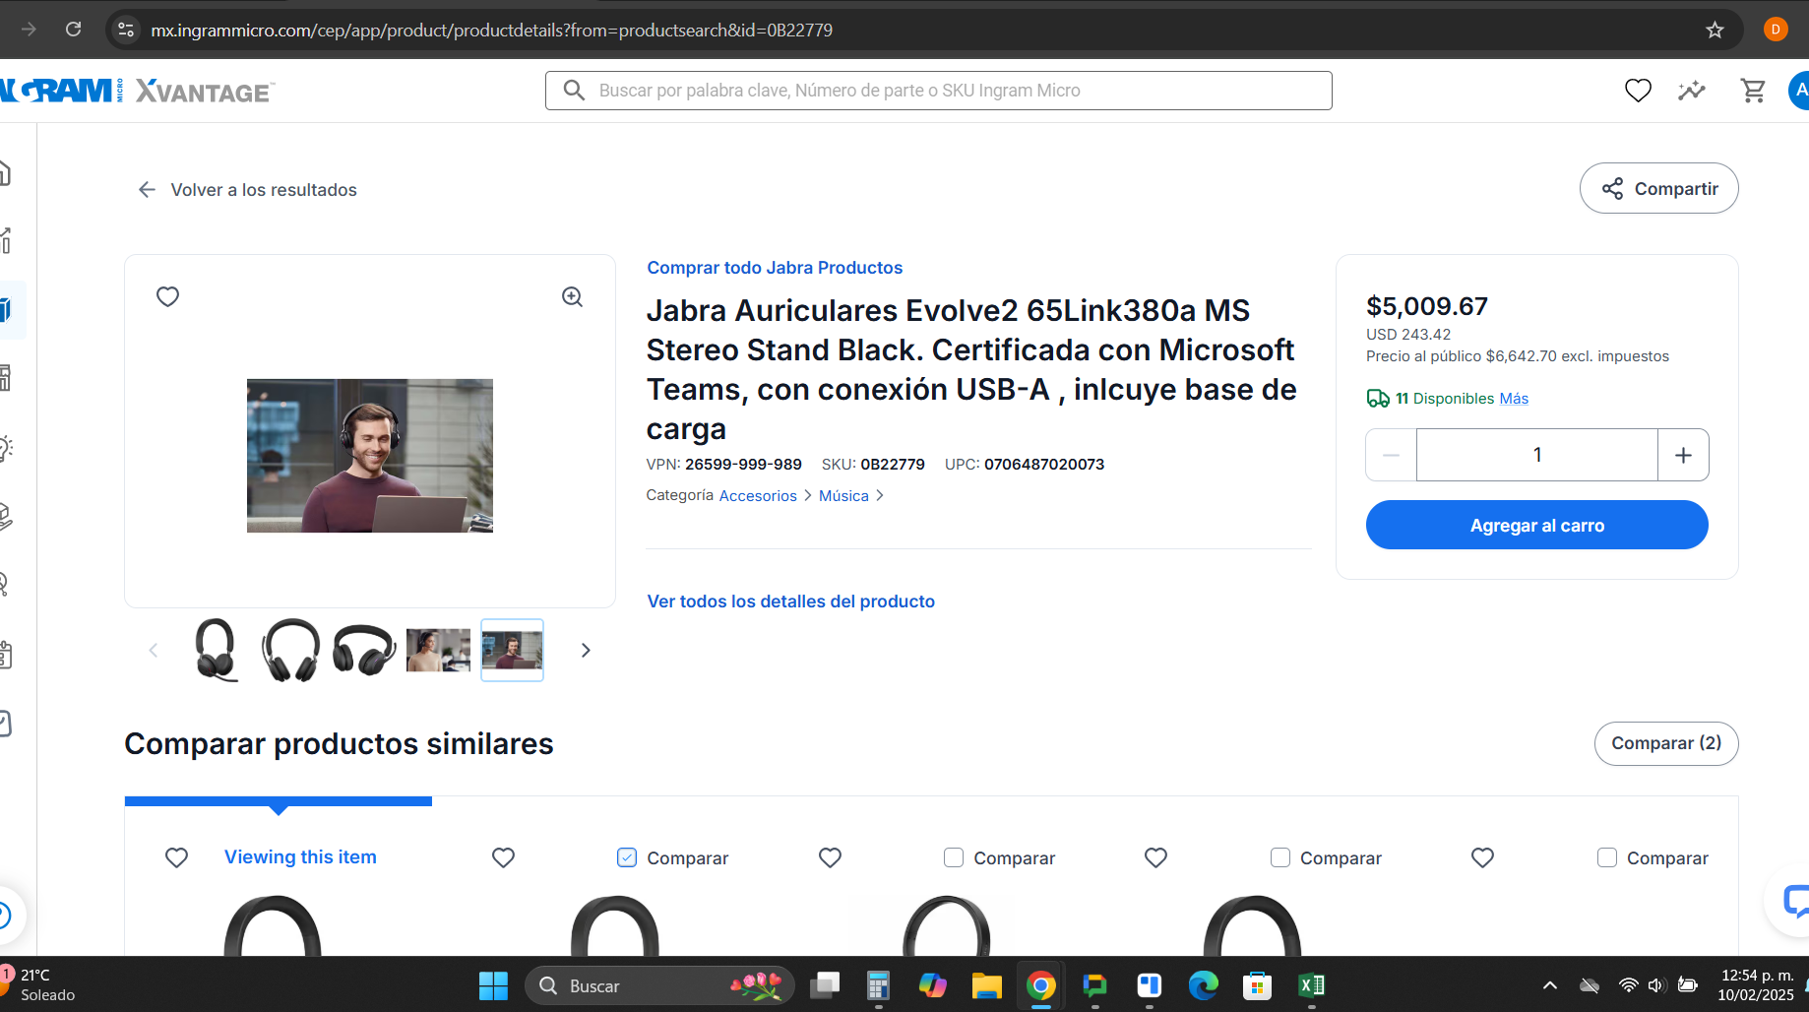The height and width of the screenshot is (1012, 1809).
Task: Show hidden system tray icons
Action: 1549,985
